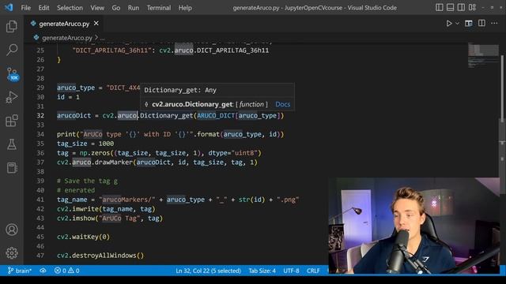Click line number 41 in gutter
This screenshot has width=506, height=284.
tap(40, 200)
